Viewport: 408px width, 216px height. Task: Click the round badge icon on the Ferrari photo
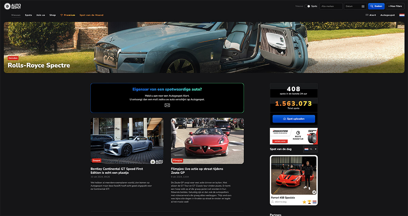pos(314,192)
